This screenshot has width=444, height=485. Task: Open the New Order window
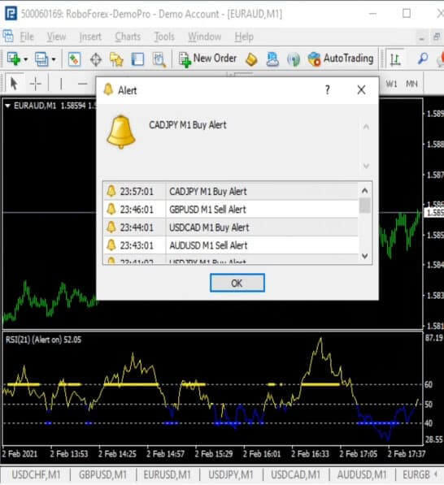(207, 58)
